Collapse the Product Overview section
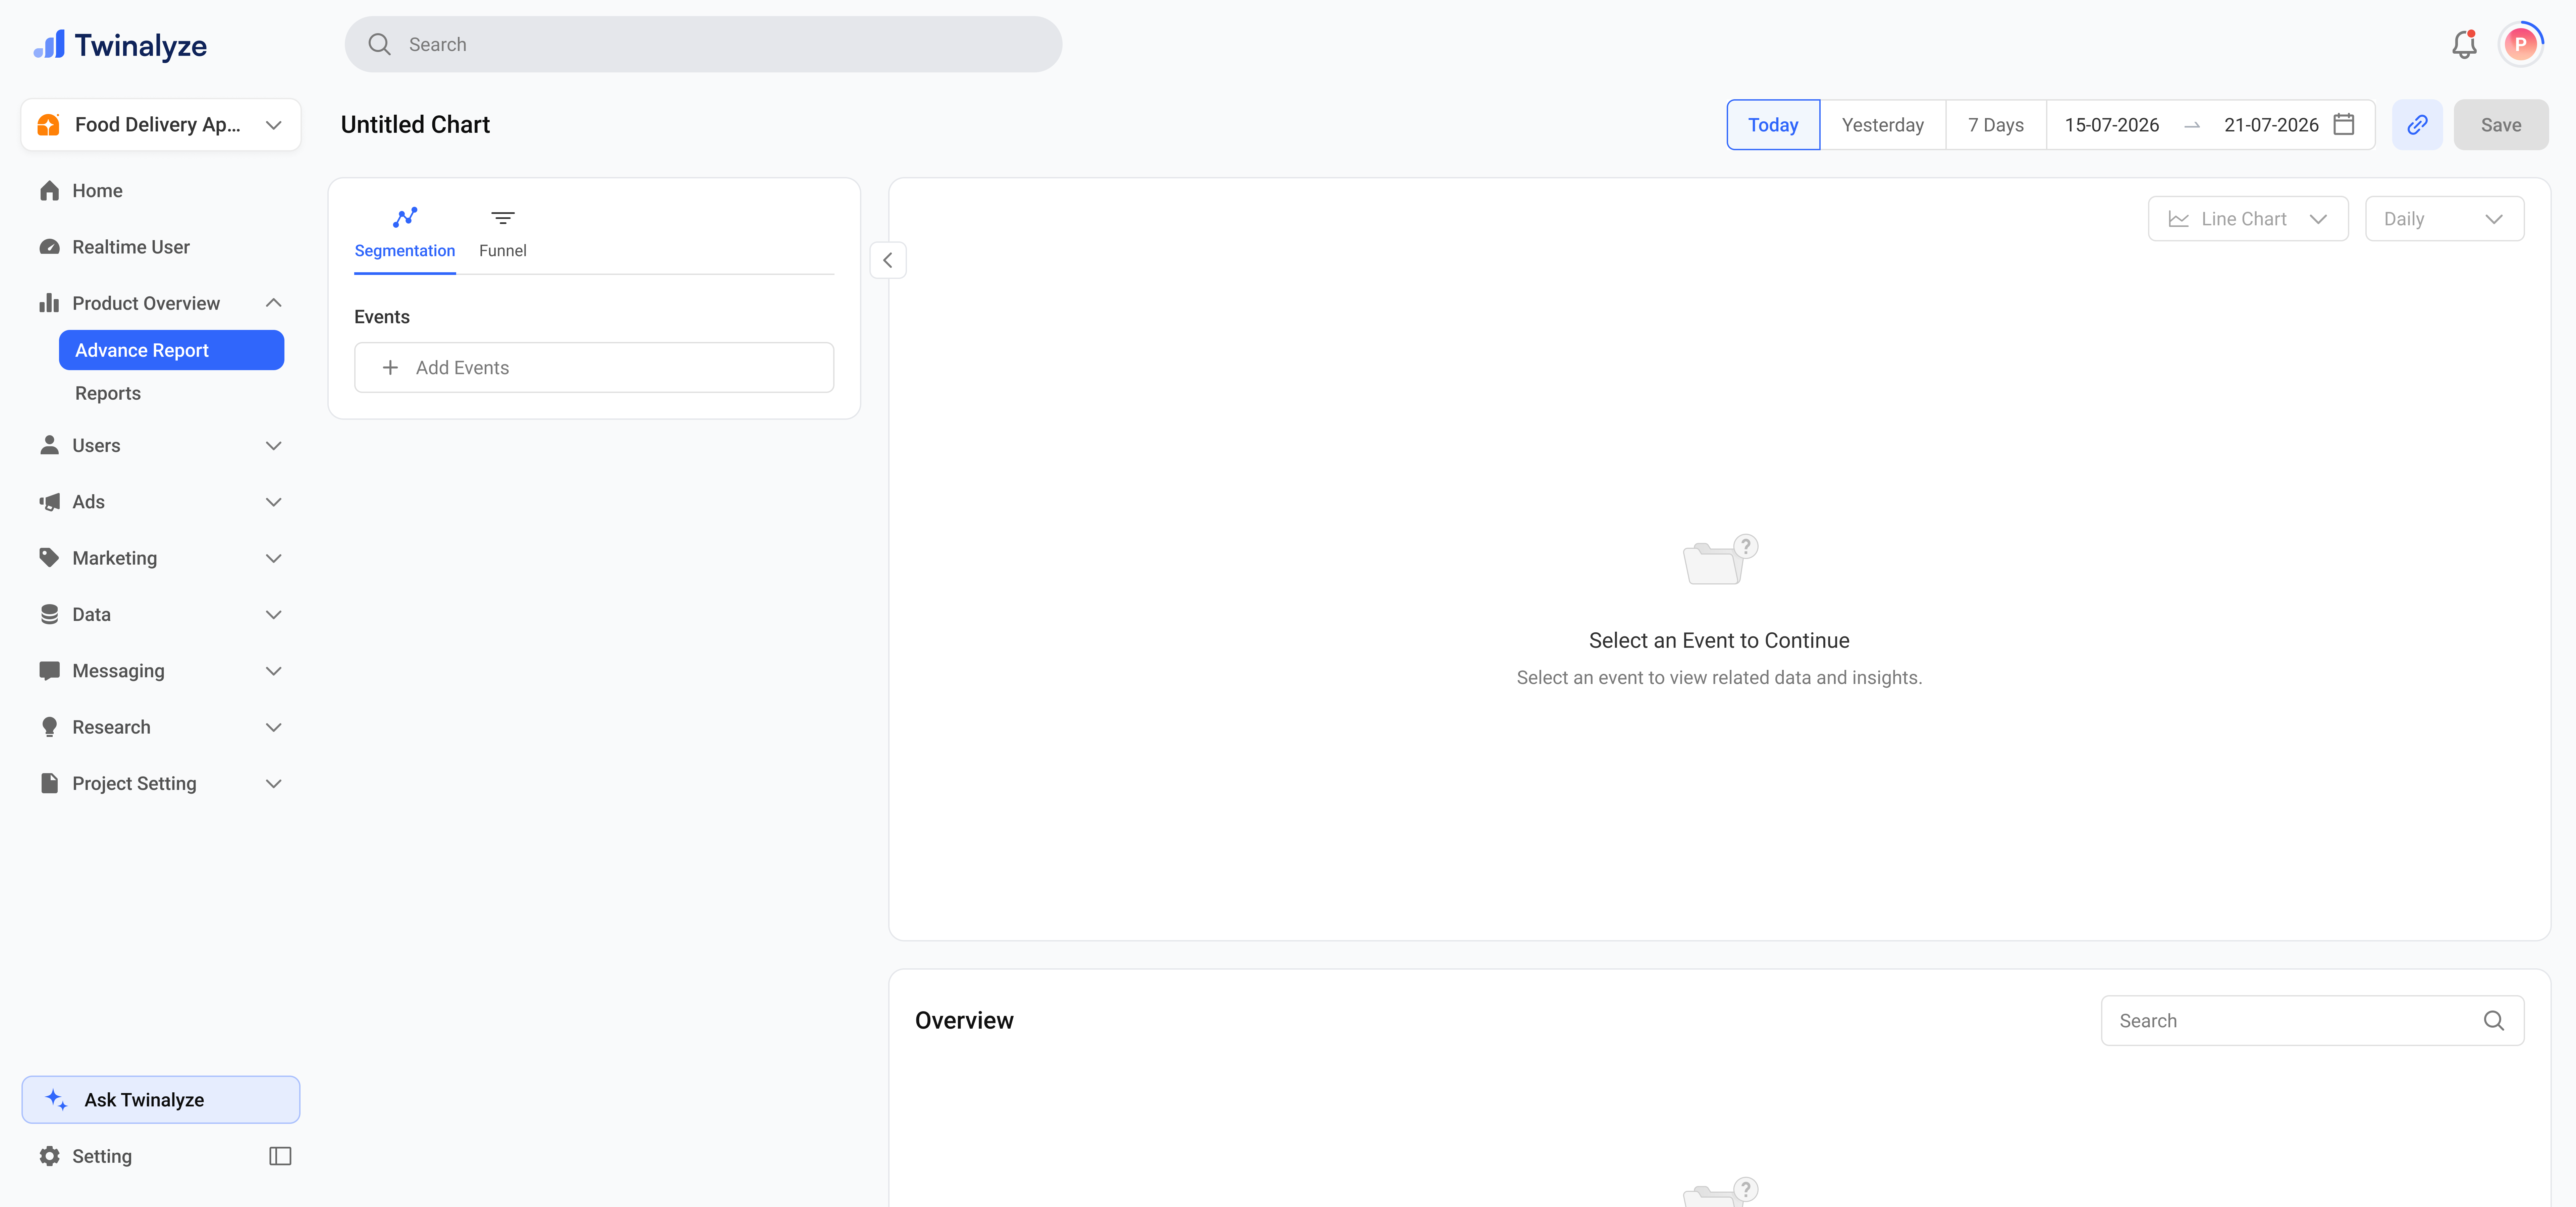Image resolution: width=2576 pixels, height=1207 pixels. [x=273, y=303]
